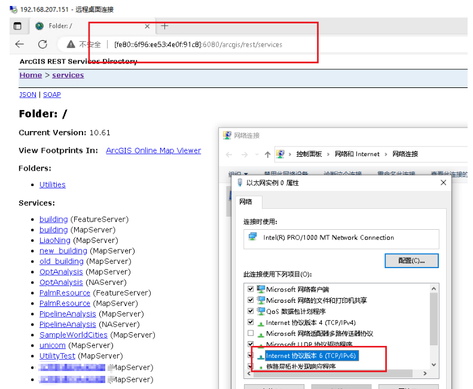Click the Ethernet properties dialog title icon

coord(240,183)
